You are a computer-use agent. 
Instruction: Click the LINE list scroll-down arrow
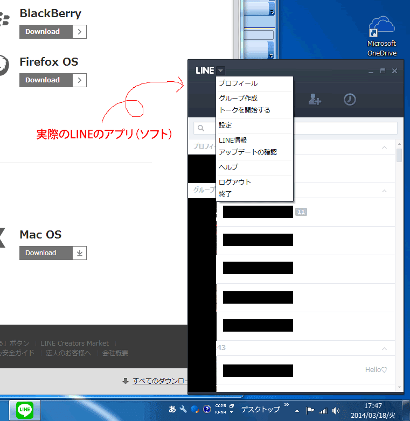point(399,388)
